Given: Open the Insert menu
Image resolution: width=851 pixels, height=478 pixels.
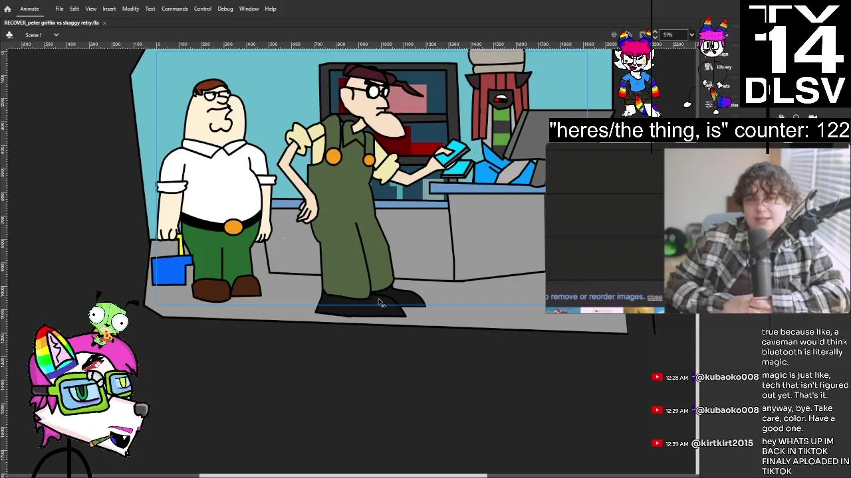Looking at the screenshot, I should (109, 9).
